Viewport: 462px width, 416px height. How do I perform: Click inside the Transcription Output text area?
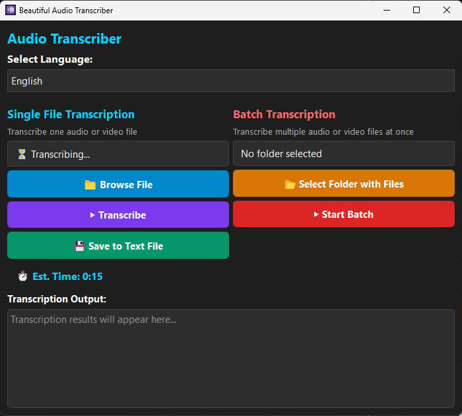tap(231, 359)
